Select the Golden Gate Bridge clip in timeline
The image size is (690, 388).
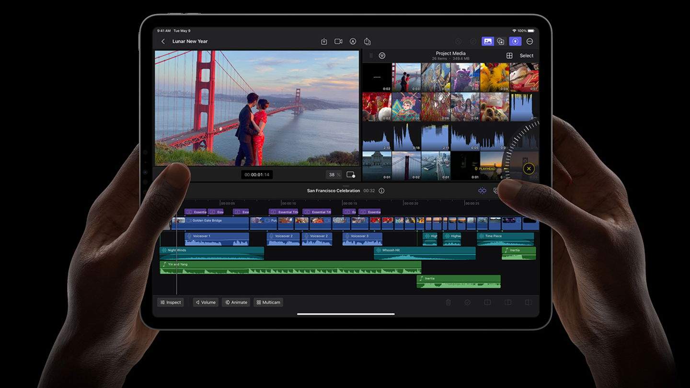(211, 222)
